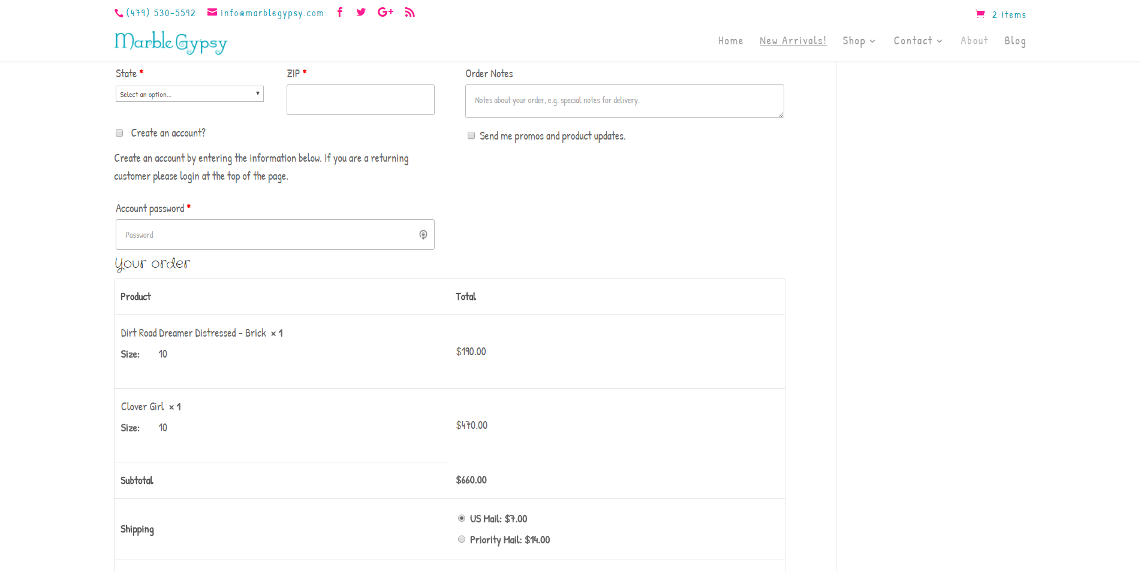Enable Send me promos checkbox
Image resolution: width=1141 pixels, height=572 pixels.
(471, 136)
